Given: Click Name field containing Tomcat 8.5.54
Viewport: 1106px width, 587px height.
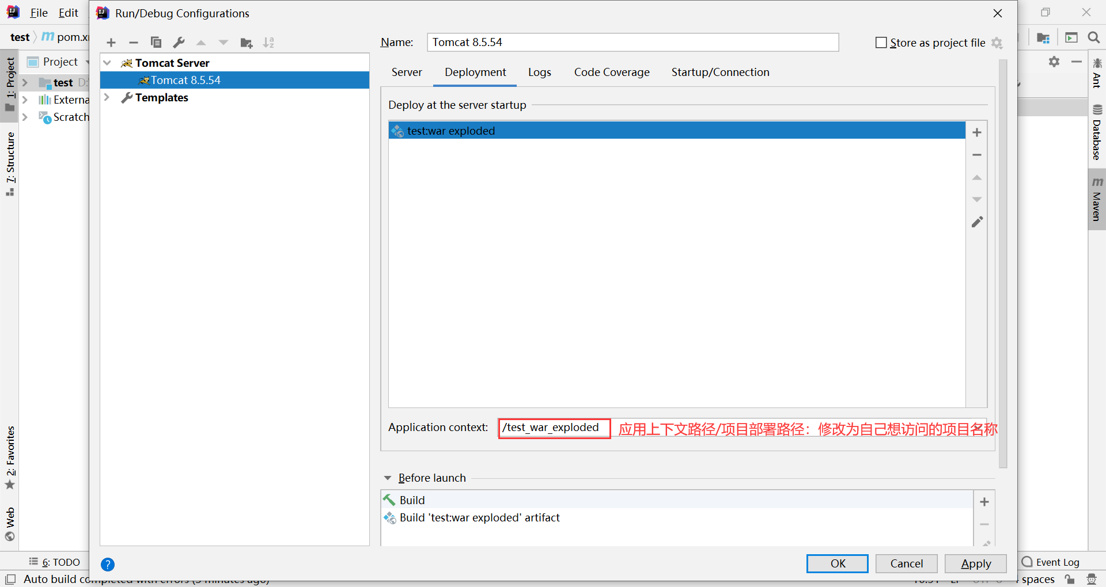Looking at the screenshot, I should coord(633,42).
